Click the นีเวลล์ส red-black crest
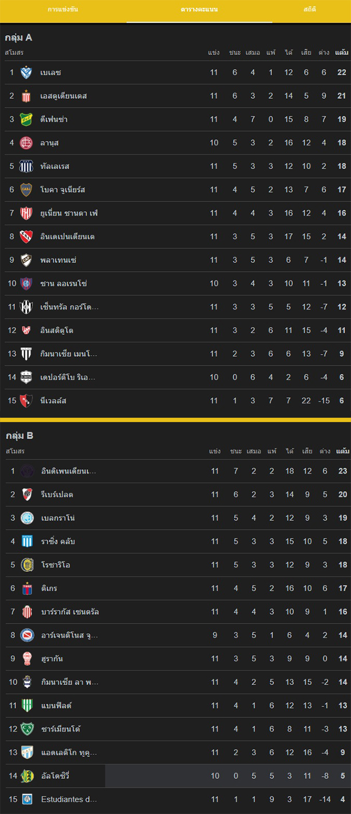The image size is (351, 814). coord(26,401)
